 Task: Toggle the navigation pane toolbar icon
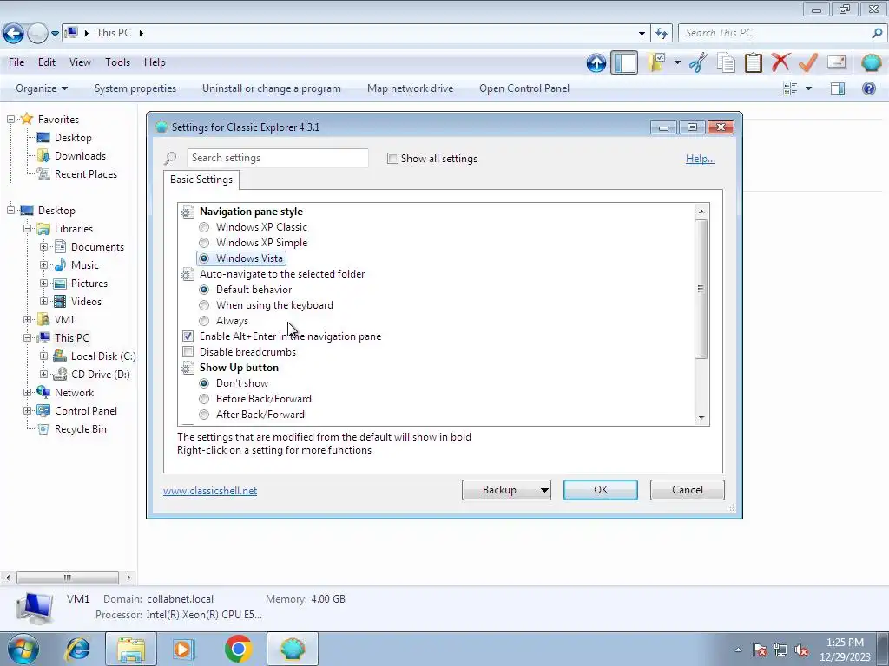pos(624,62)
